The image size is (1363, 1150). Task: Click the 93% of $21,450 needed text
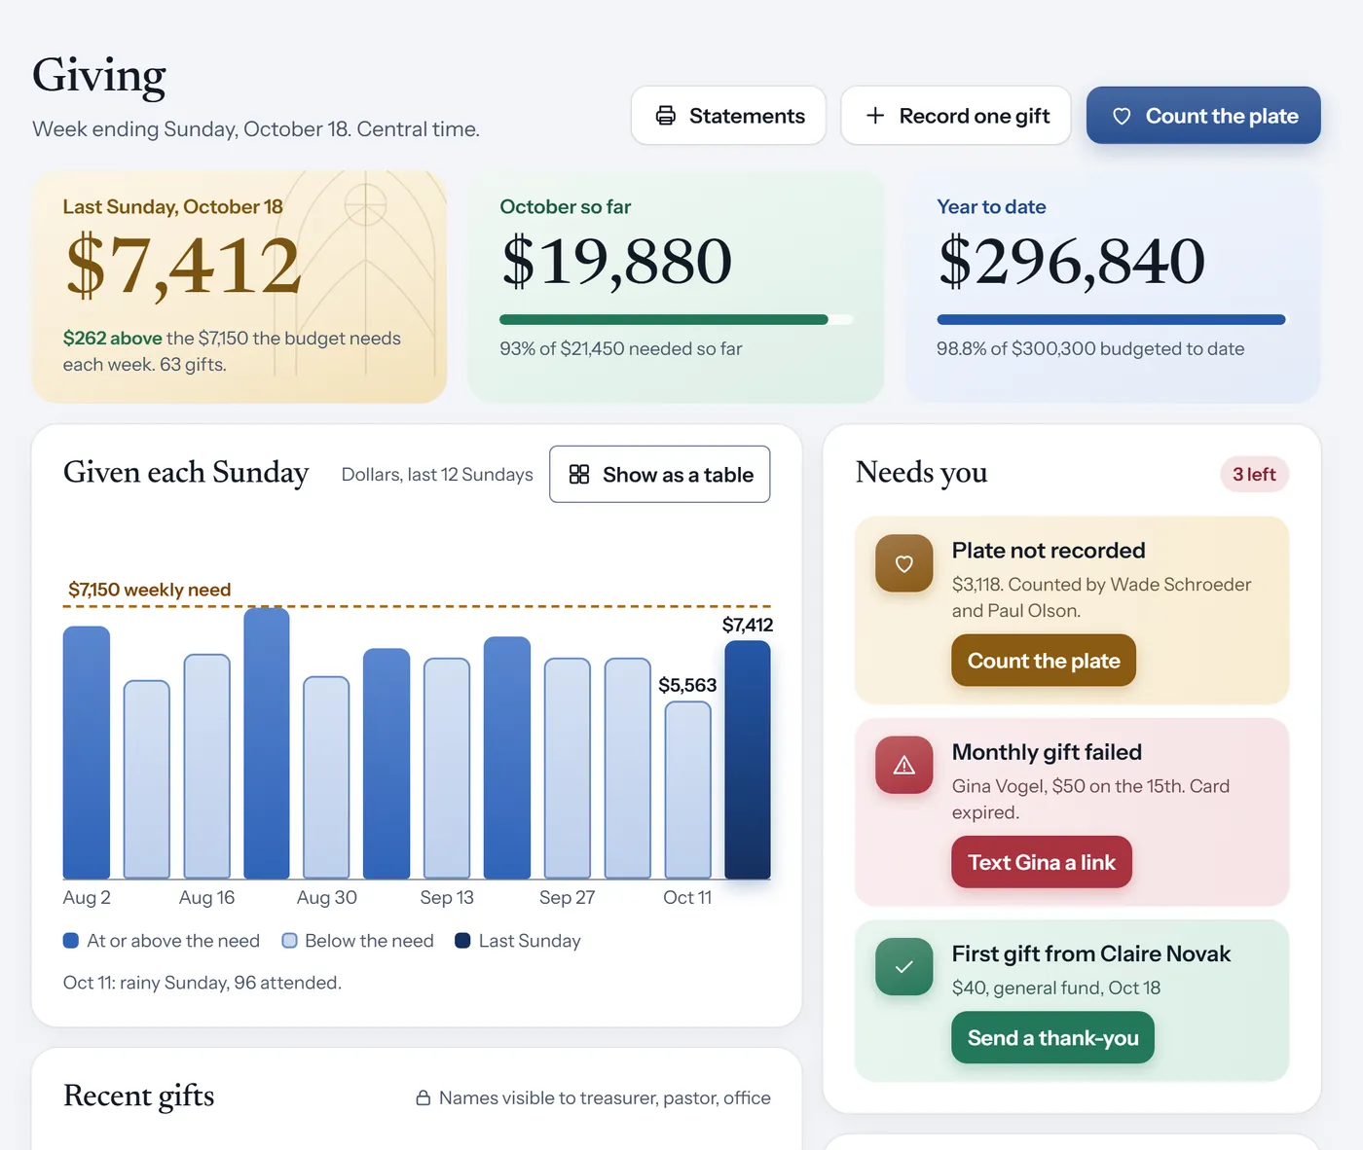(x=621, y=348)
